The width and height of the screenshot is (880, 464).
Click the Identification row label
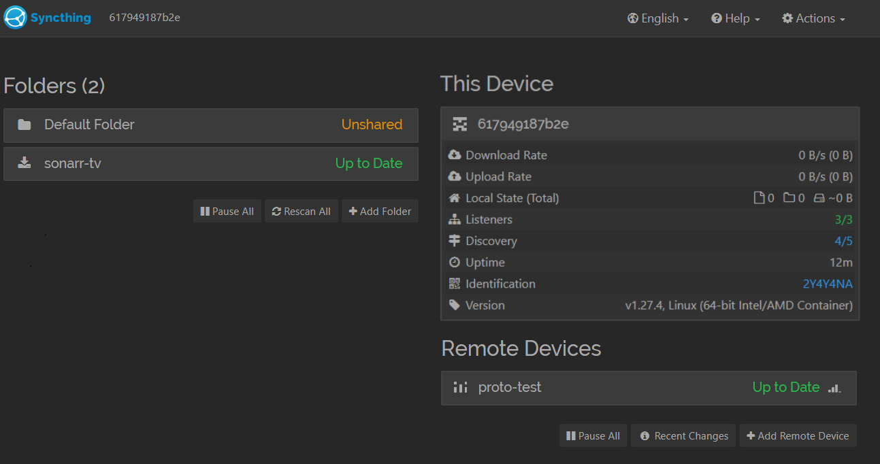coord(500,284)
